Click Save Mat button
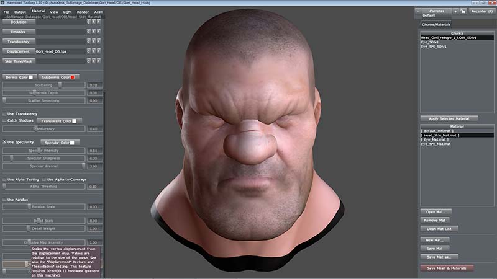 [x=434, y=249]
